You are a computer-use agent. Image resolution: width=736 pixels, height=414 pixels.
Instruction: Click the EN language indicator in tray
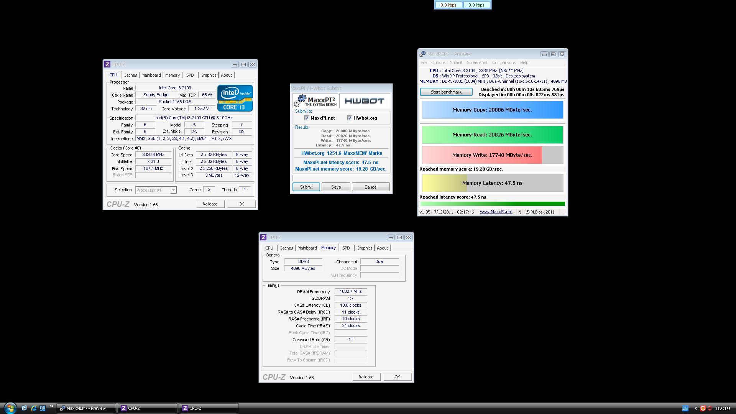point(685,408)
